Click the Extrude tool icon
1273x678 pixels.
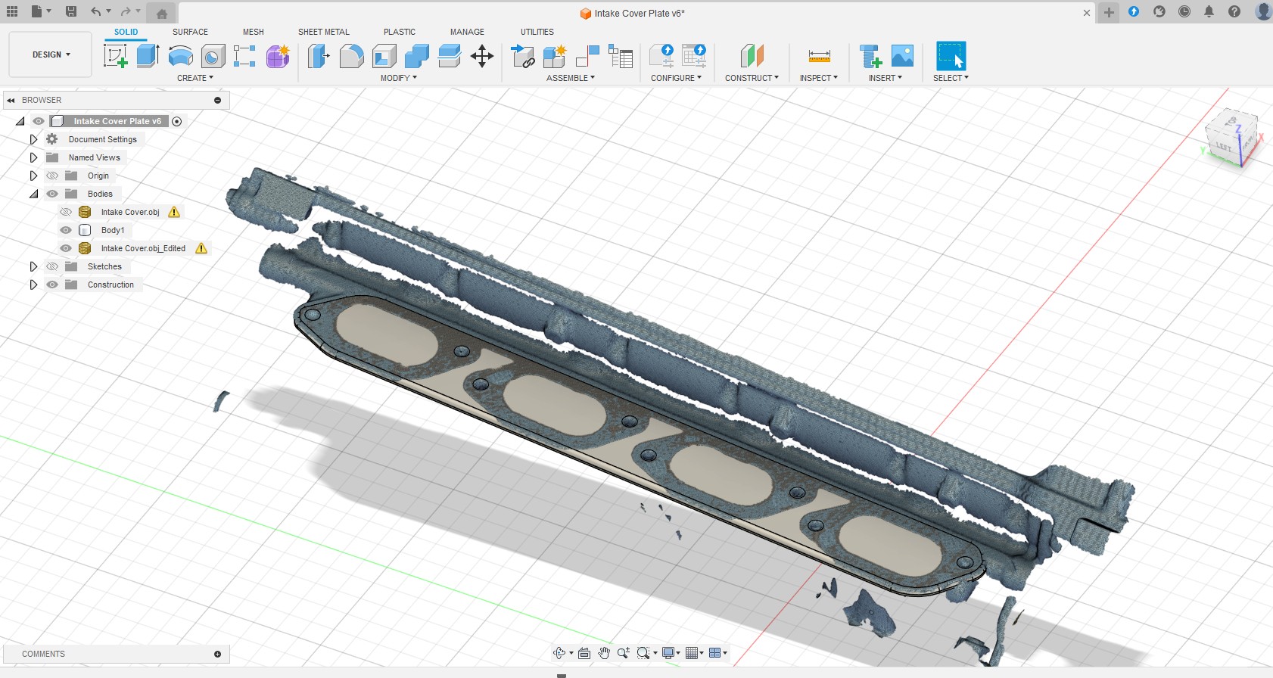click(148, 56)
